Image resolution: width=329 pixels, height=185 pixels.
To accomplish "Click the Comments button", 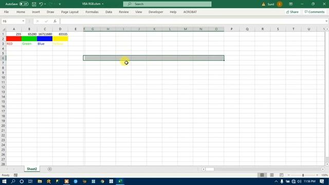I will tap(315, 12).
